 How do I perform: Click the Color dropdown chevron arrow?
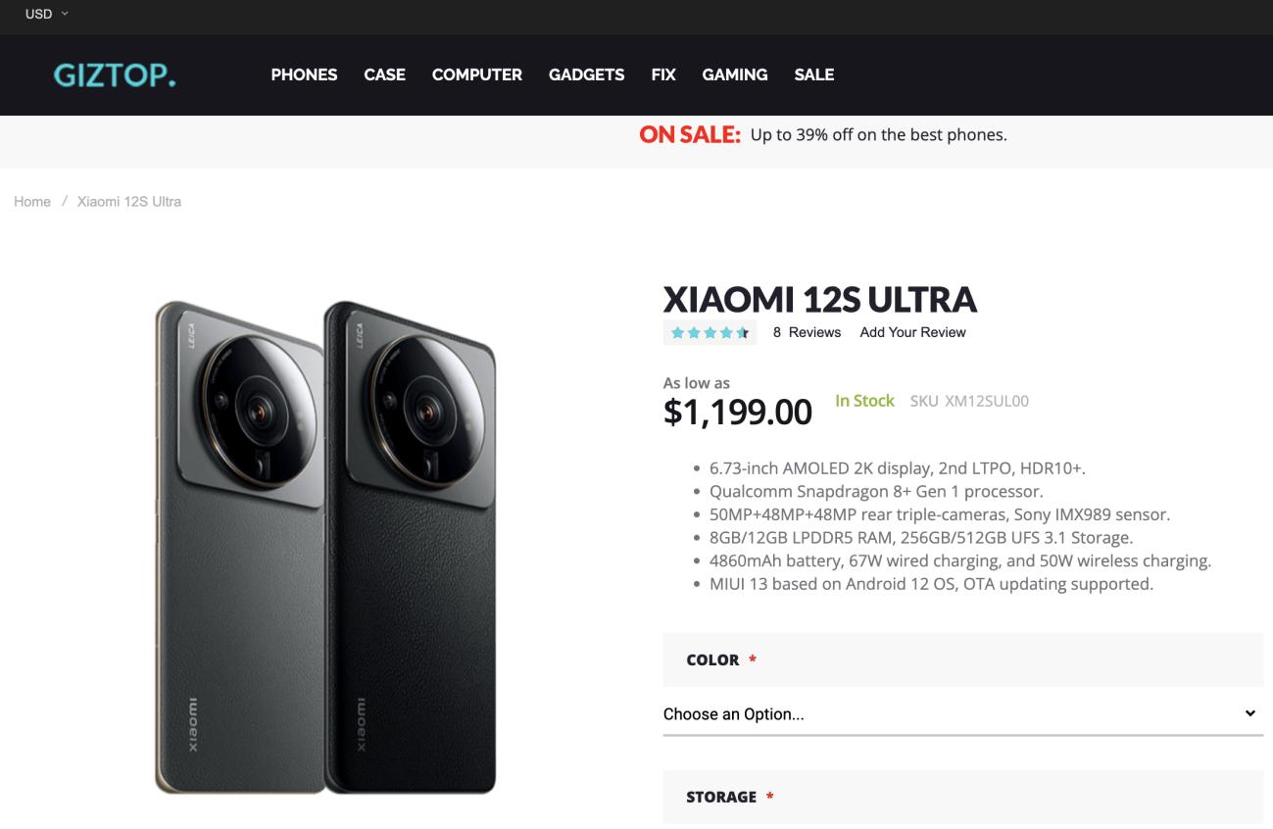point(1249,713)
